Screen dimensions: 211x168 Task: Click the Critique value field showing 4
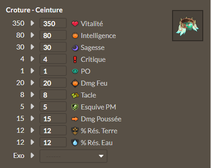click(x=53, y=59)
